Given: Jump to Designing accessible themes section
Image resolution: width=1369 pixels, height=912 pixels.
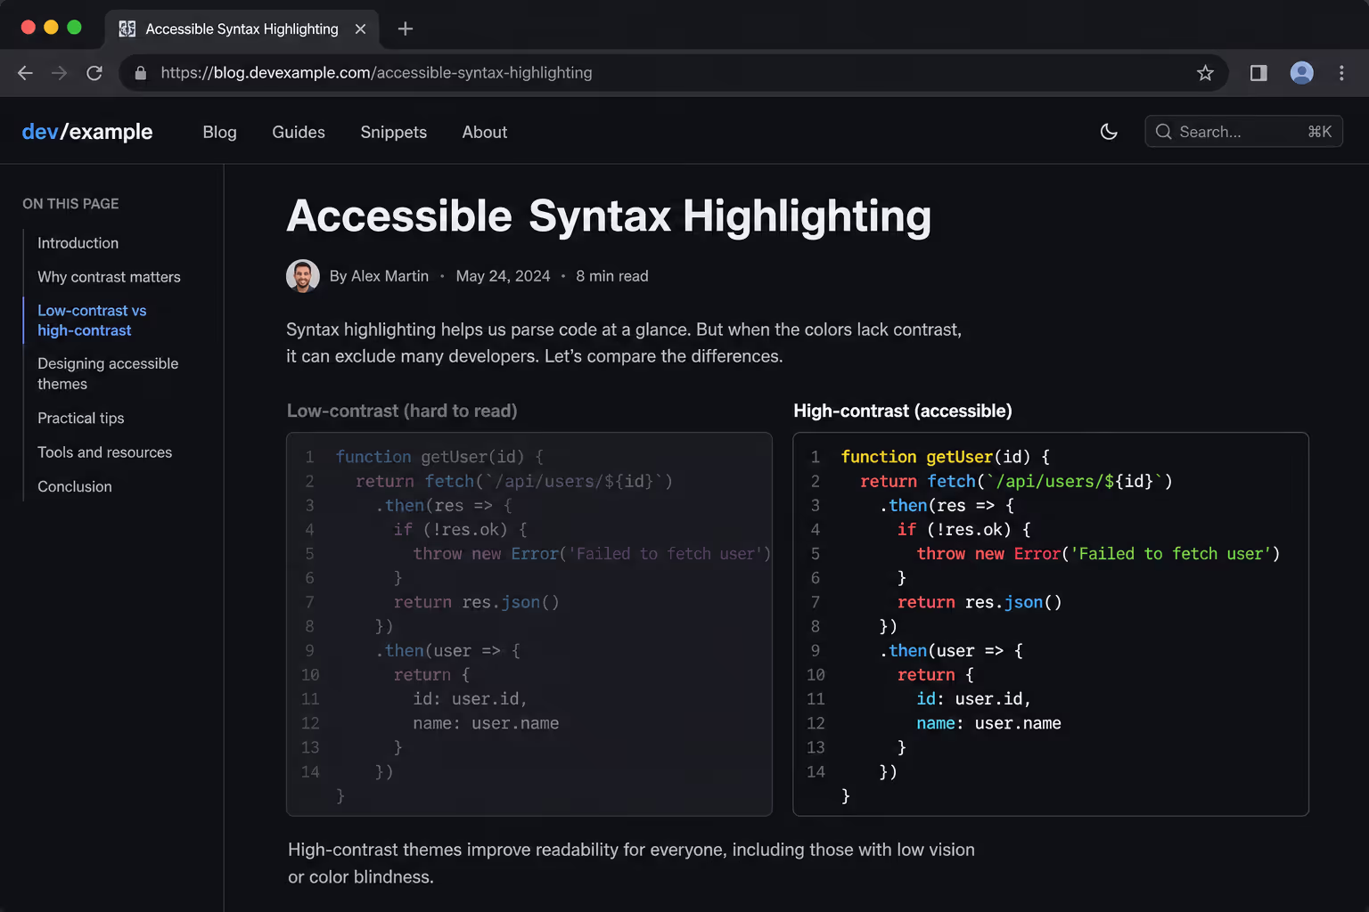Looking at the screenshot, I should [x=108, y=374].
